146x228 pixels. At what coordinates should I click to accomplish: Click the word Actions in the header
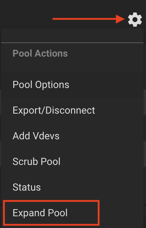[51, 53]
